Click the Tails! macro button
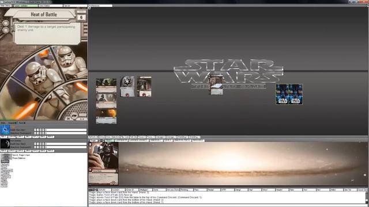Viewport: 369px width, 207px height. click(296, 190)
